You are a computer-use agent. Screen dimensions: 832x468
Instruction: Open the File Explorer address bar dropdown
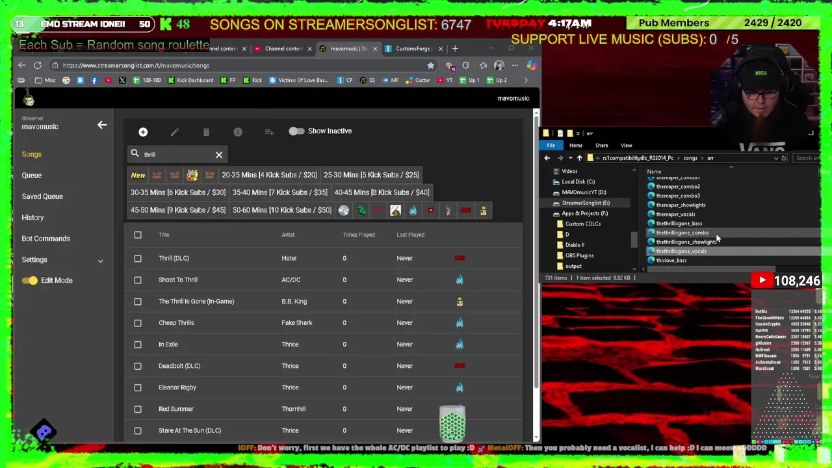click(x=775, y=158)
